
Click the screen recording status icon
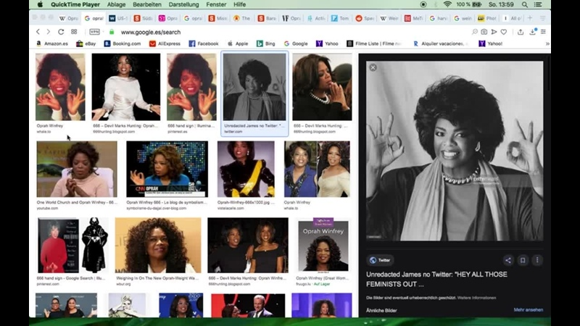pos(423,4)
